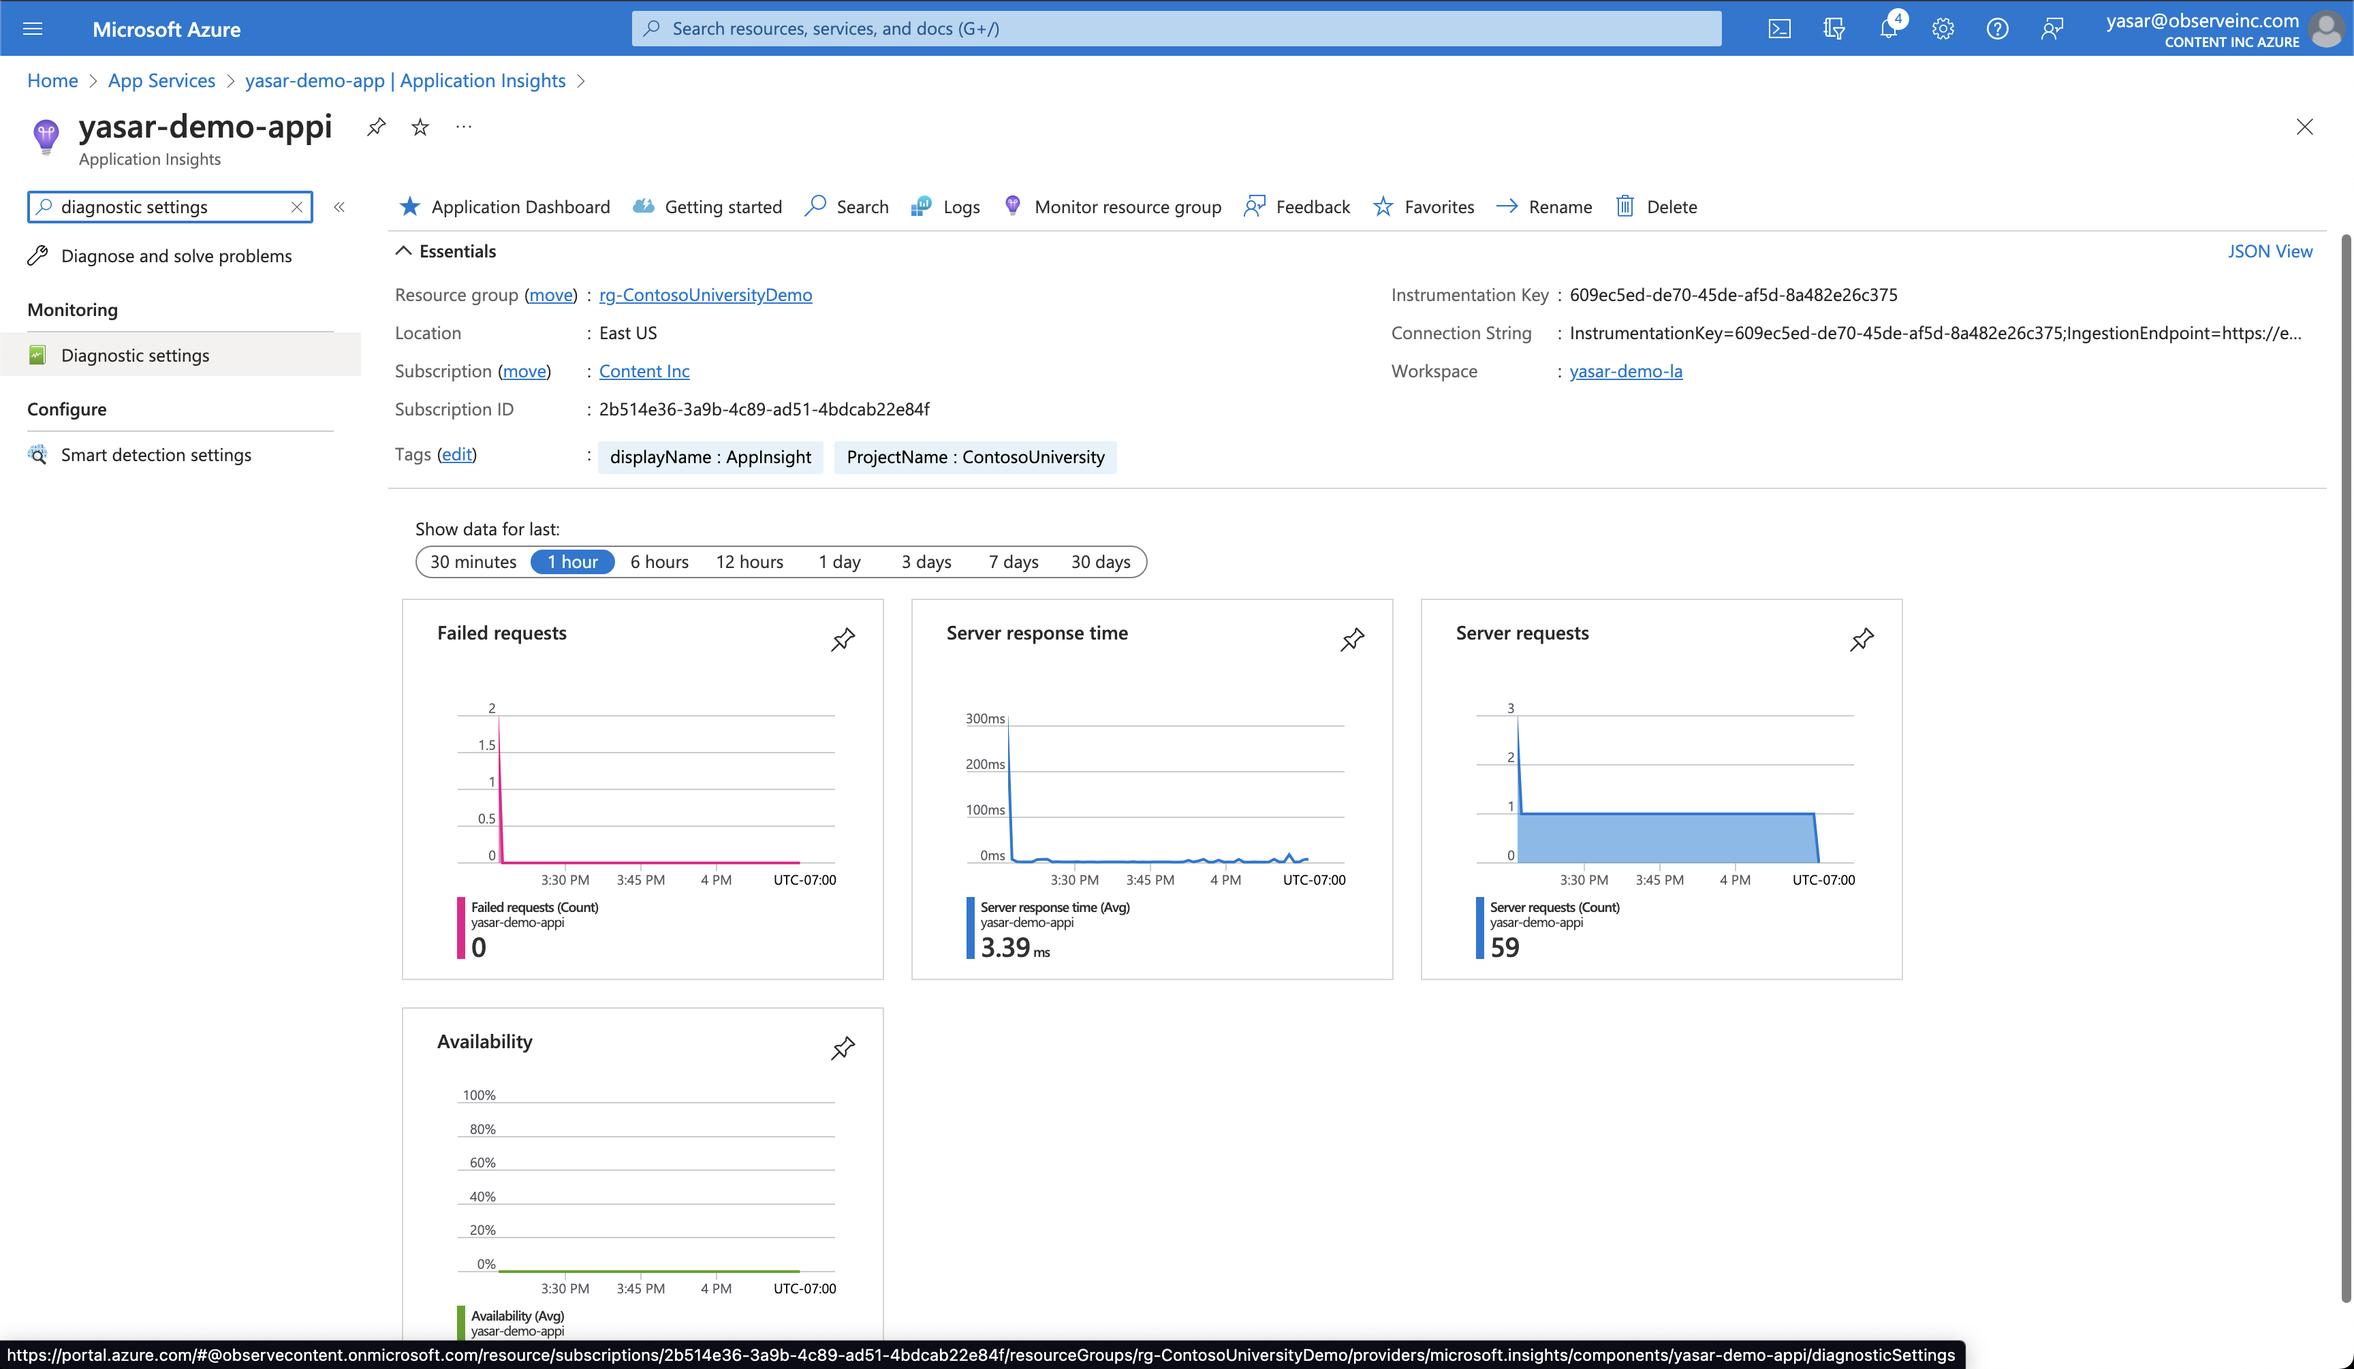The height and width of the screenshot is (1369, 2354).
Task: Open Smart detection settings
Action: [156, 455]
